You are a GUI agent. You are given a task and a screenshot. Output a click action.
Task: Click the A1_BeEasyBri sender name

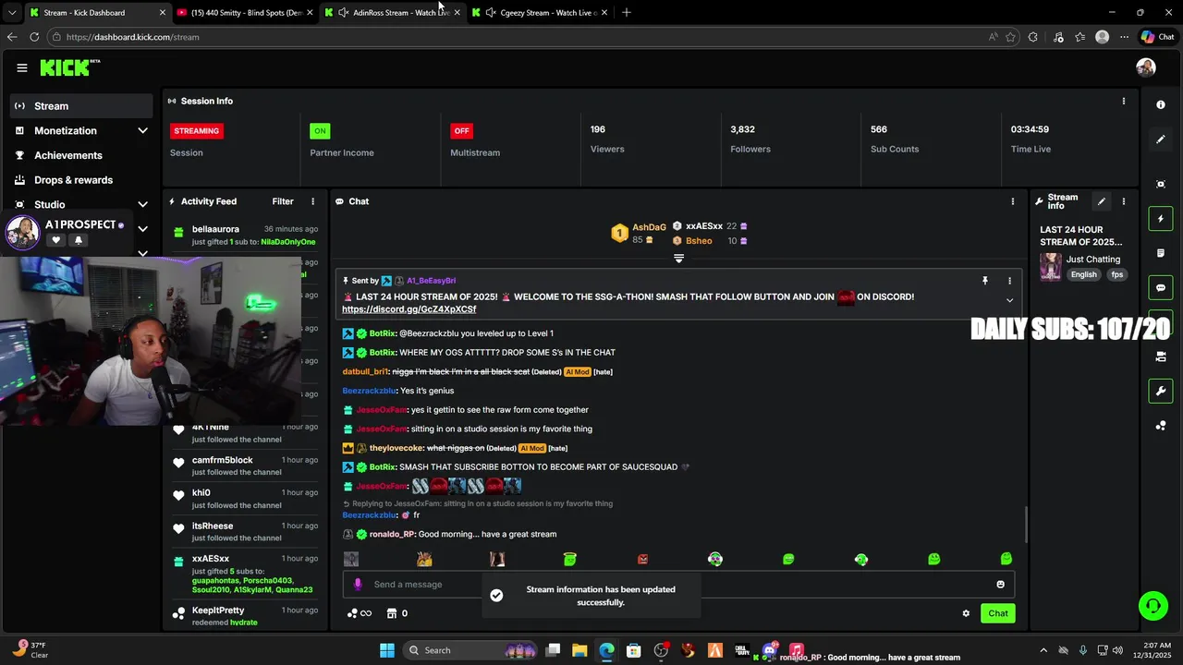pyautogui.click(x=431, y=280)
